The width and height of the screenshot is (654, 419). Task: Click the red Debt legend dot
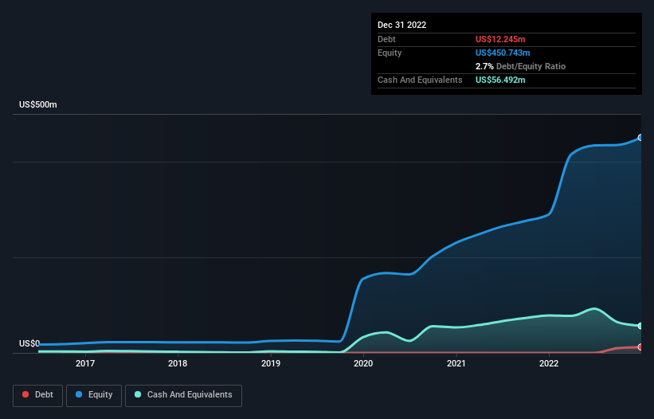point(25,394)
